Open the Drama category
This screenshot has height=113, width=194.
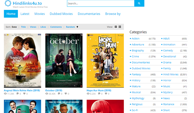click(x=167, y=62)
